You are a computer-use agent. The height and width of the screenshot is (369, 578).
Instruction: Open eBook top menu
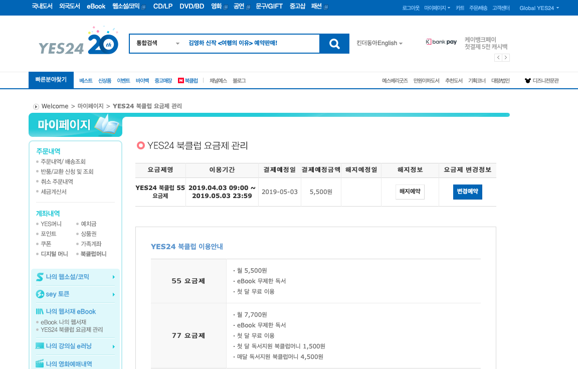click(x=96, y=6)
